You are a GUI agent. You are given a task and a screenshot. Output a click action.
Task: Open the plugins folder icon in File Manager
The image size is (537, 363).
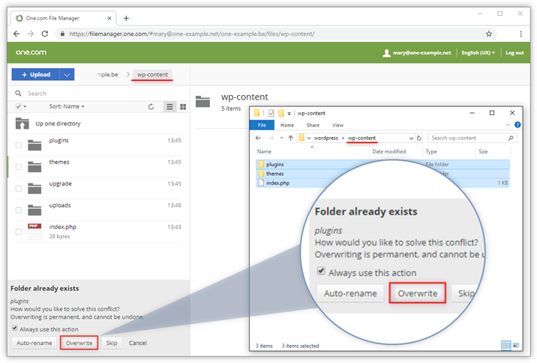tap(34, 145)
